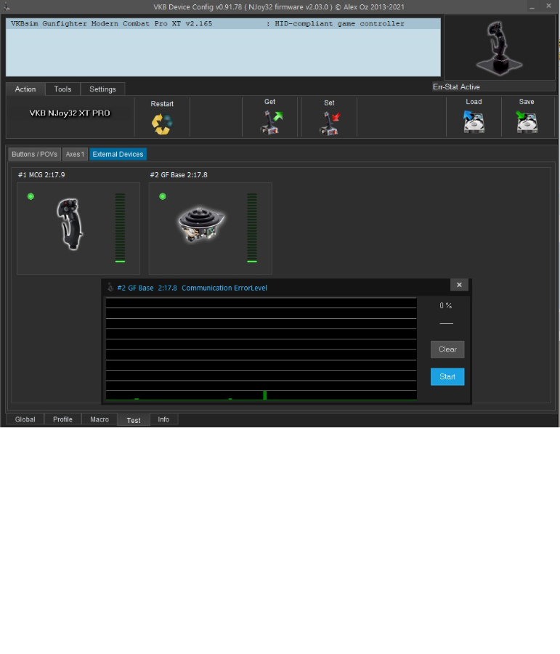Close the VKB Device Config window

coord(548,7)
